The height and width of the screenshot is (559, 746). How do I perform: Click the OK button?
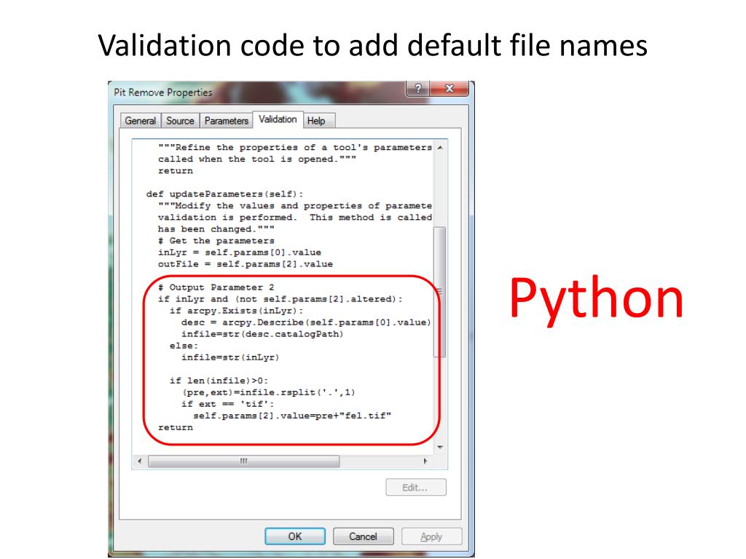(295, 536)
